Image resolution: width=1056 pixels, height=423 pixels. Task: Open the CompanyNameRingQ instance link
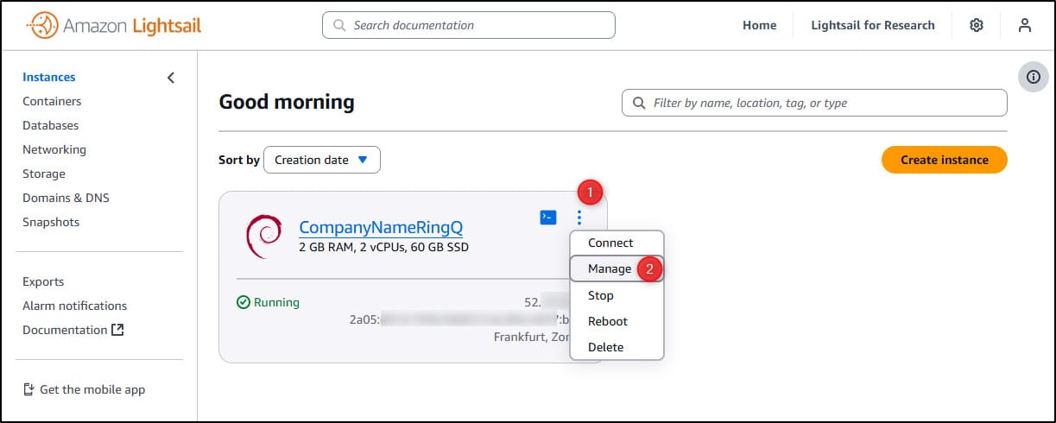(x=381, y=227)
